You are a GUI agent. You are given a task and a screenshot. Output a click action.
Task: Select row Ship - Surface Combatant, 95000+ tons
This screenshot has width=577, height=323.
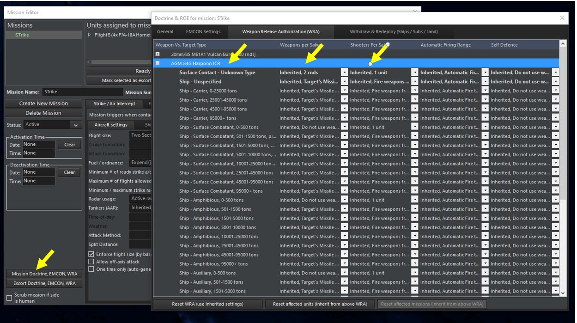tap(356, 191)
